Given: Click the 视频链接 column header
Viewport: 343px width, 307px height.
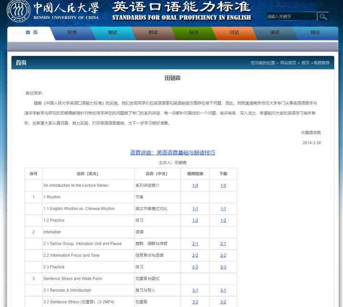Looking at the screenshot, I should tap(195, 174).
